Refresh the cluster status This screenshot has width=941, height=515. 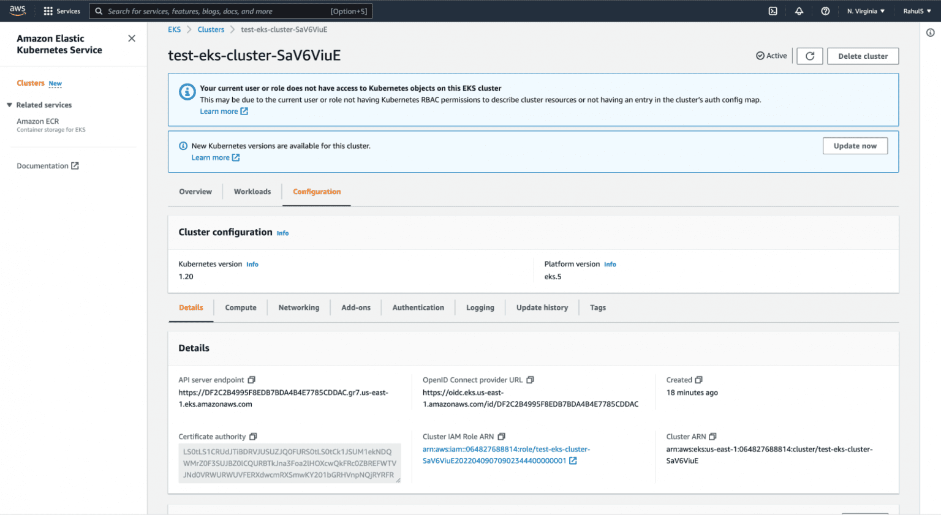click(809, 56)
